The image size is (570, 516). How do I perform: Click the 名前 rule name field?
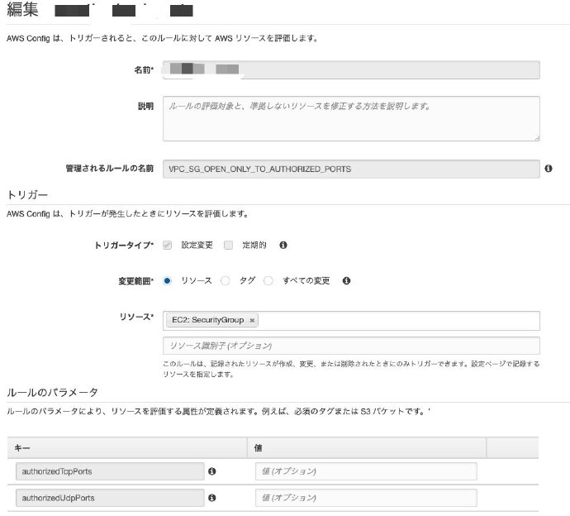click(351, 69)
